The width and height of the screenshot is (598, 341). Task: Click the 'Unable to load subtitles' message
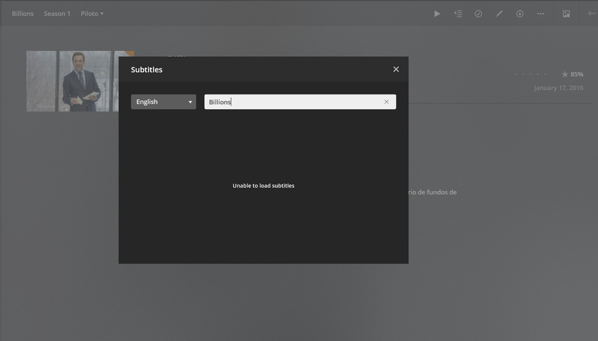[264, 186]
